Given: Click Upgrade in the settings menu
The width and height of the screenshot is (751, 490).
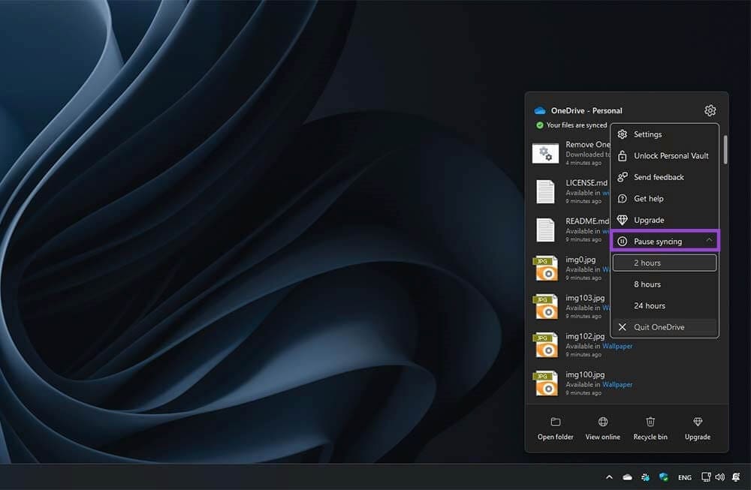Looking at the screenshot, I should tap(665, 220).
